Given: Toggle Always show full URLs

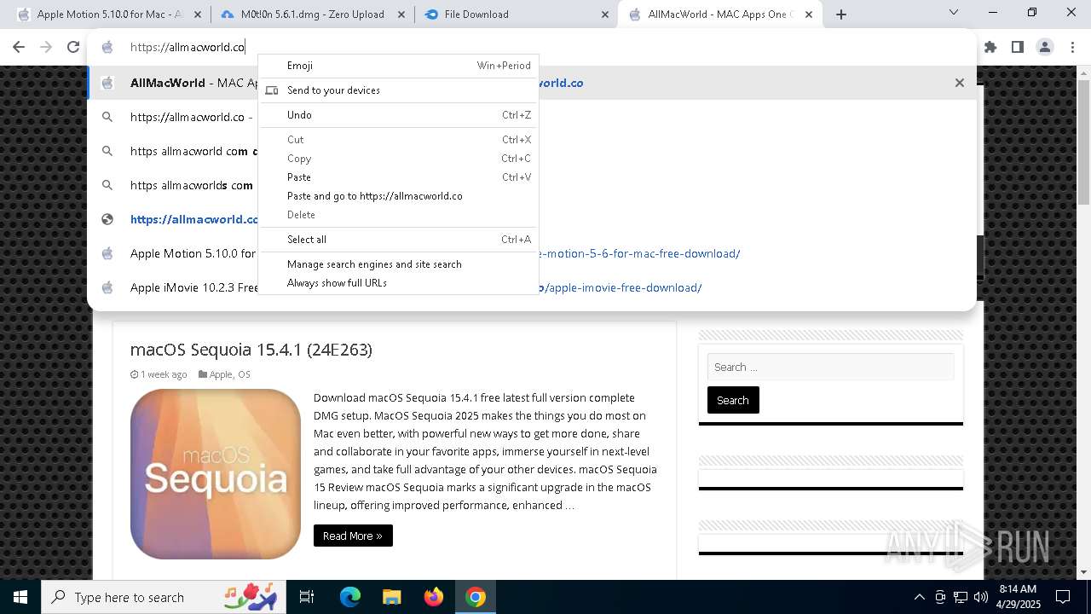Looking at the screenshot, I should point(398,283).
